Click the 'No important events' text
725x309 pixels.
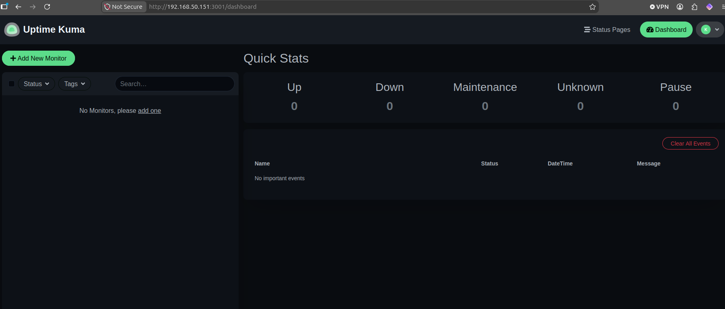[x=280, y=178]
